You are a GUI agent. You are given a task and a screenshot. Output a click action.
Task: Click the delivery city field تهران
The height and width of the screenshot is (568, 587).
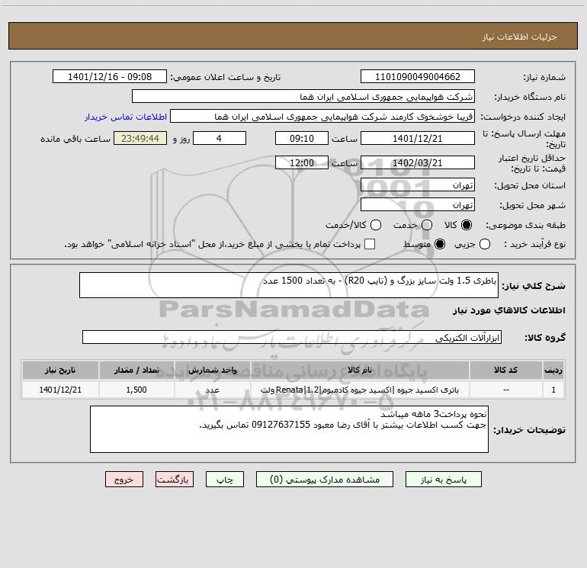418,204
